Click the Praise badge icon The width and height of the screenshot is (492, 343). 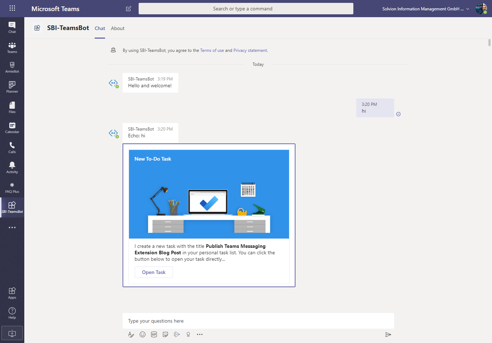pyautogui.click(x=188, y=334)
